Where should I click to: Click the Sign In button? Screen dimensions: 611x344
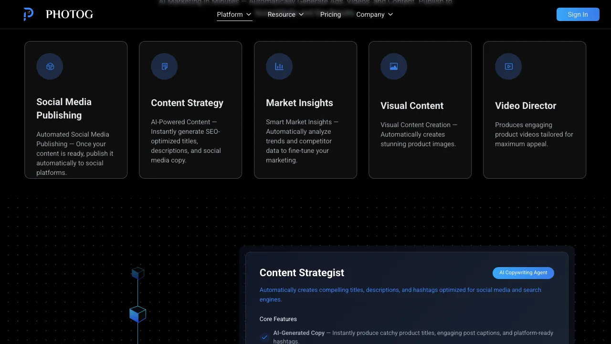578,14
